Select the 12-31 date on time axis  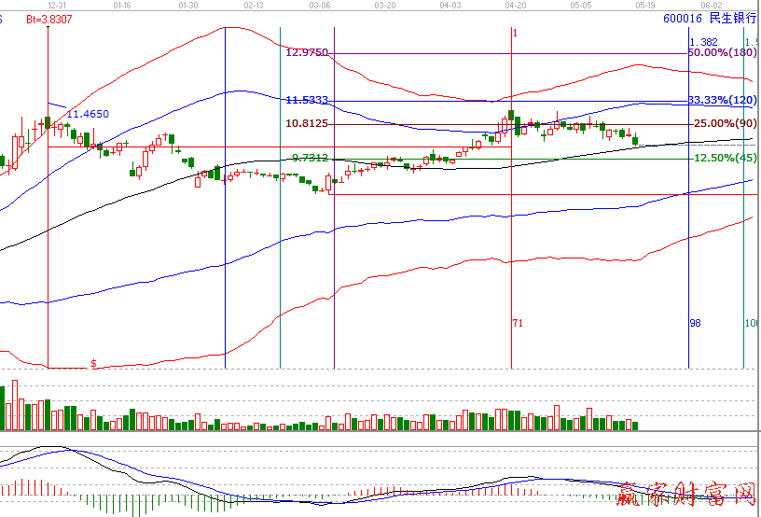tap(58, 5)
